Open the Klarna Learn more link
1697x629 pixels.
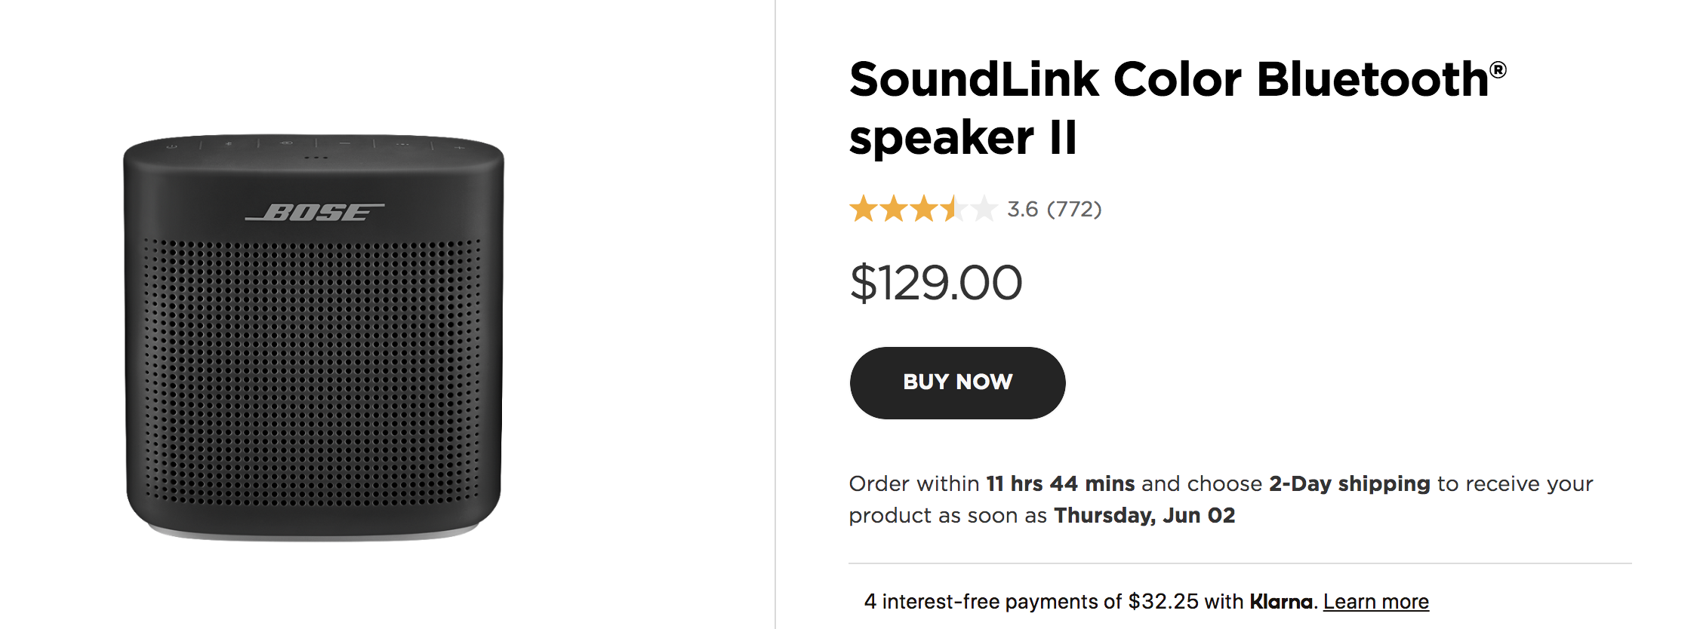pyautogui.click(x=1375, y=601)
